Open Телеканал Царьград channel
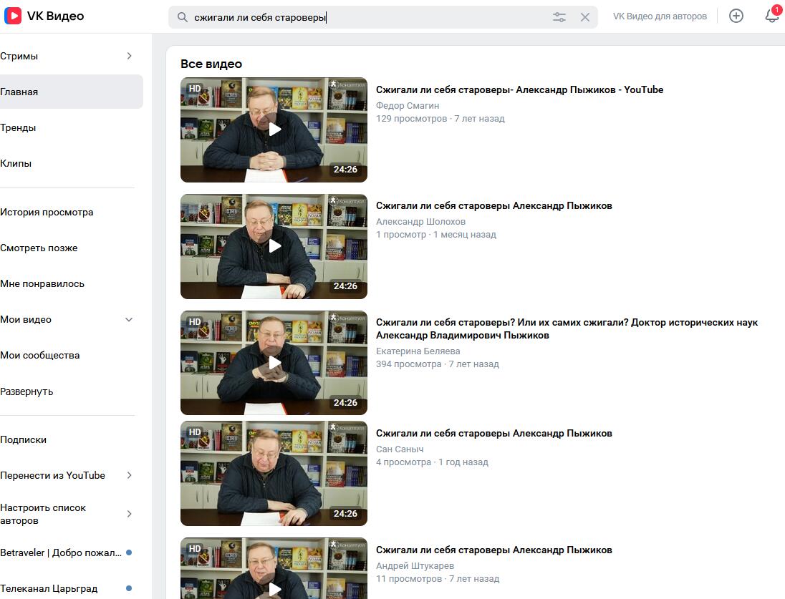Viewport: 785px width, 599px height. point(49,589)
